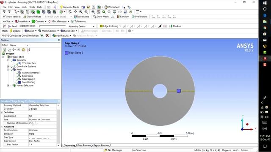Click the Edge Sizing 2 legend swatch

66,53
